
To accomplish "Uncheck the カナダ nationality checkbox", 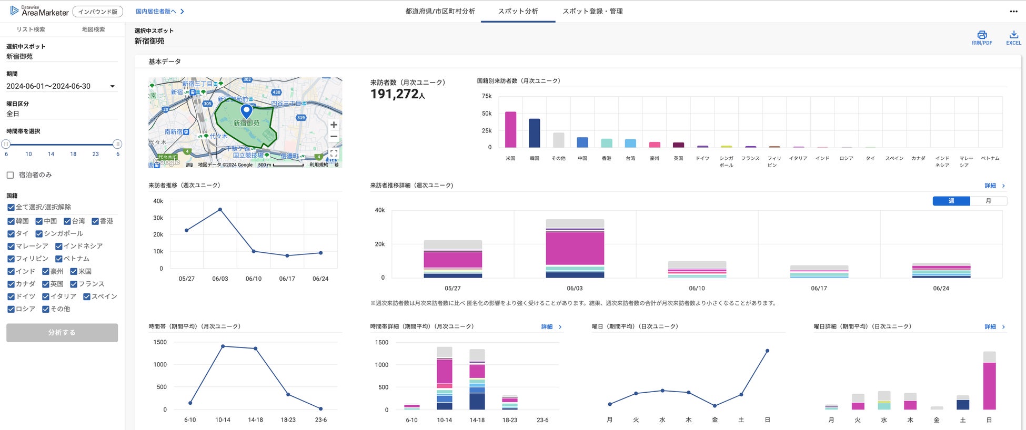I will click(x=11, y=284).
